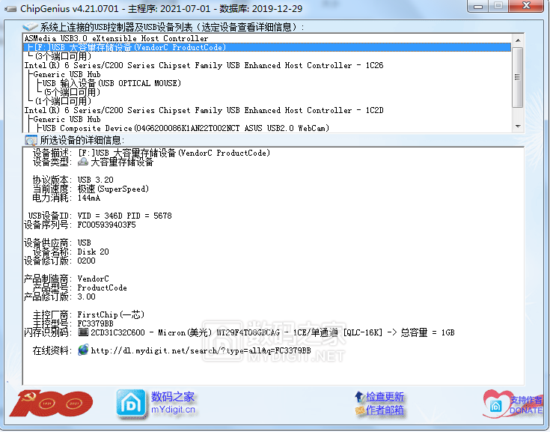Viewport: 550px width, 432px height.
Task: Select the Intel 1C26 Enhanced Host Controller
Action: (x=204, y=65)
